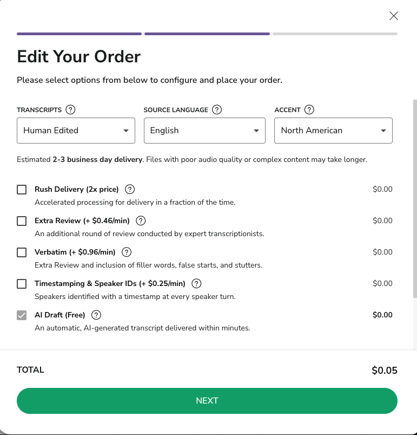Click the Source Language help icon
417x435 pixels.
click(217, 109)
